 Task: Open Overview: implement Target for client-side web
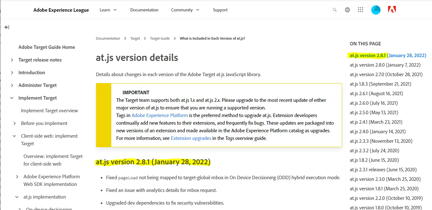[x=53, y=160]
